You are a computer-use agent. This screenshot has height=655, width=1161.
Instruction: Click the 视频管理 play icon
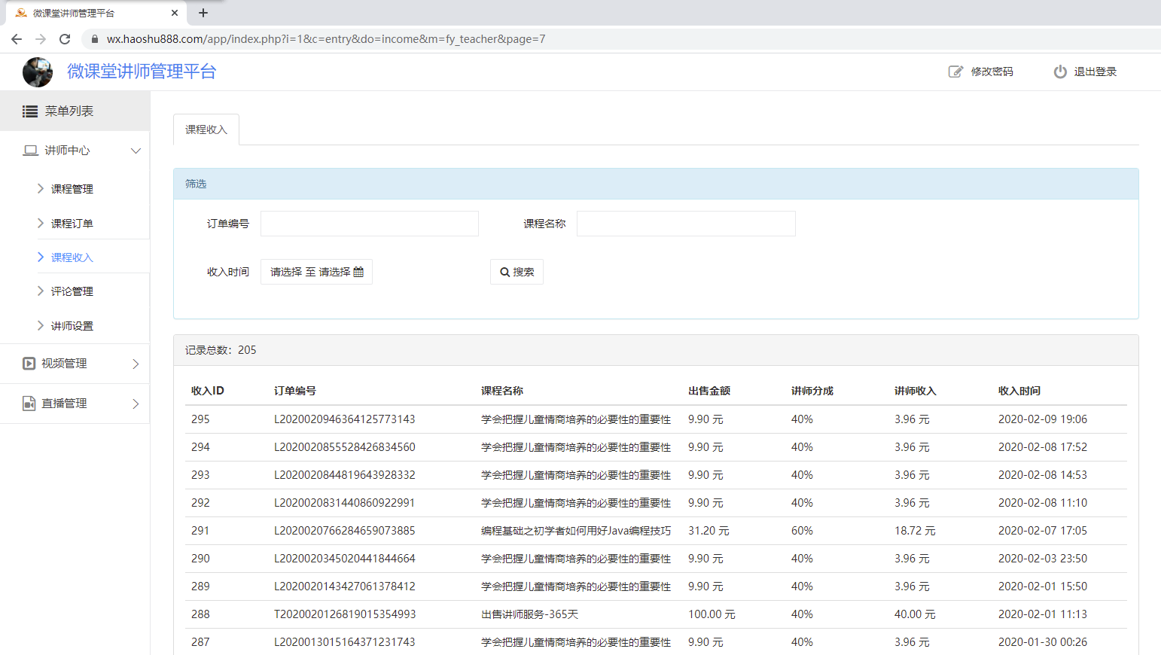pos(29,364)
